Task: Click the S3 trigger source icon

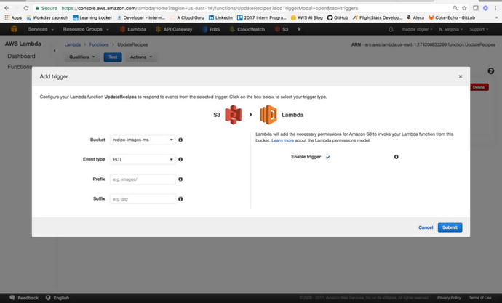Action: point(233,114)
